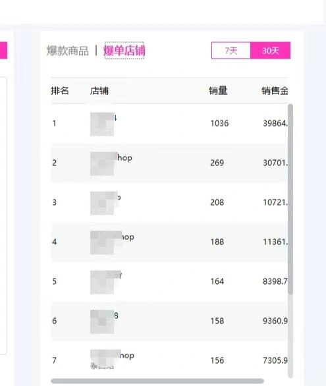Viewport: 326px width, 386px height.
Task: Click the pink button on the left edge
Action: [x=3, y=50]
